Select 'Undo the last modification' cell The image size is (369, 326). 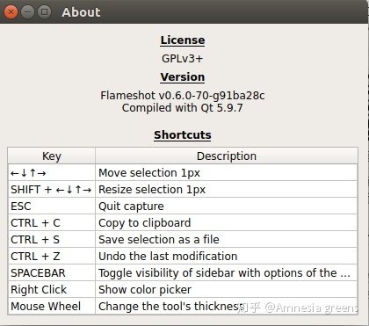point(227,256)
